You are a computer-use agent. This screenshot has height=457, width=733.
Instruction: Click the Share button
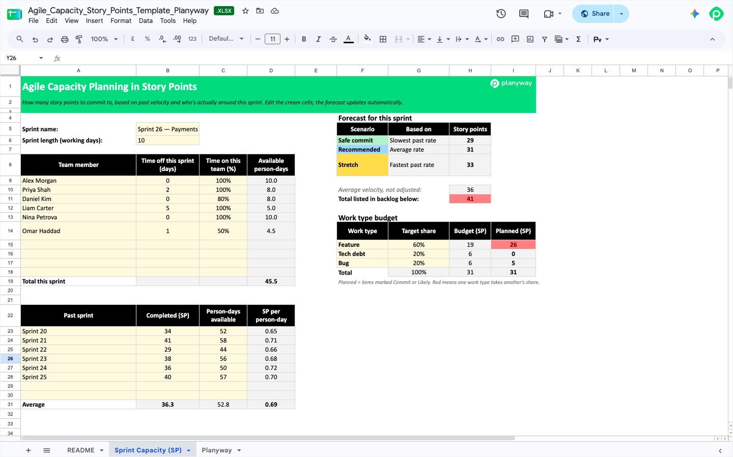click(594, 14)
